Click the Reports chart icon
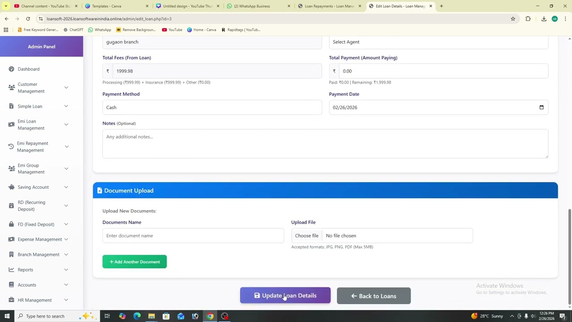 click(11, 270)
